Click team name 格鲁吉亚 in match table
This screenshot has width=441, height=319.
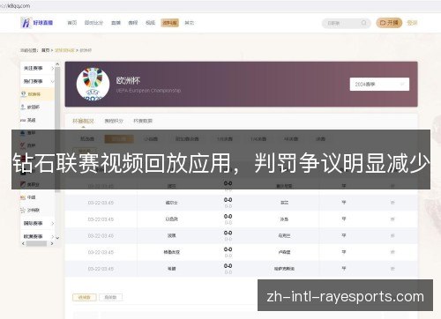172,252
